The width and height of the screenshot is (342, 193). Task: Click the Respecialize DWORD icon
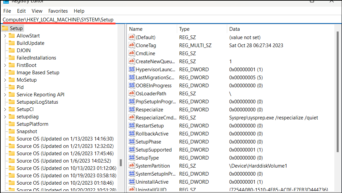tap(131, 109)
